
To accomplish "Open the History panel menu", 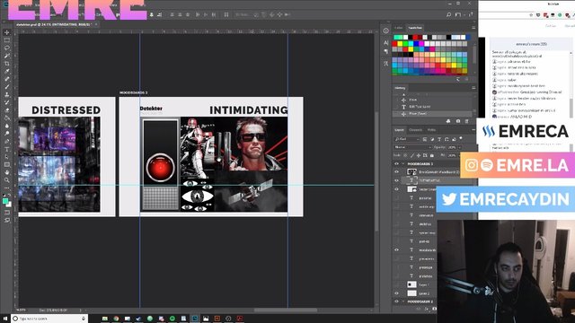I will (x=473, y=88).
